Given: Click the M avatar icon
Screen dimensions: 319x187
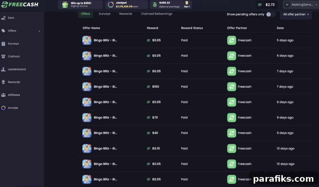Looking at the screenshot, I should click(x=287, y=5).
